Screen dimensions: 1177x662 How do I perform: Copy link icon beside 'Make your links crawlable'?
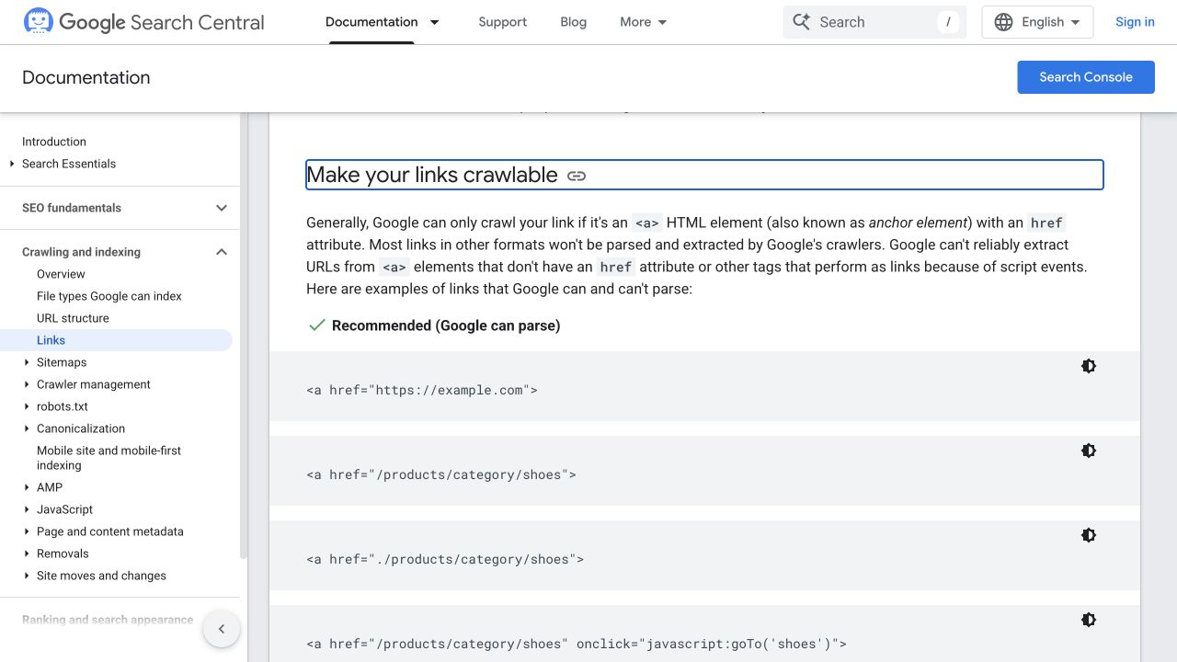(577, 176)
